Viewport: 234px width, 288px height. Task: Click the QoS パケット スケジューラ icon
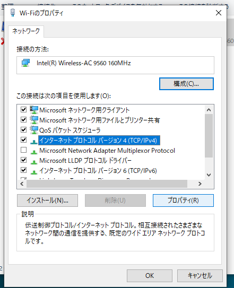(x=34, y=130)
